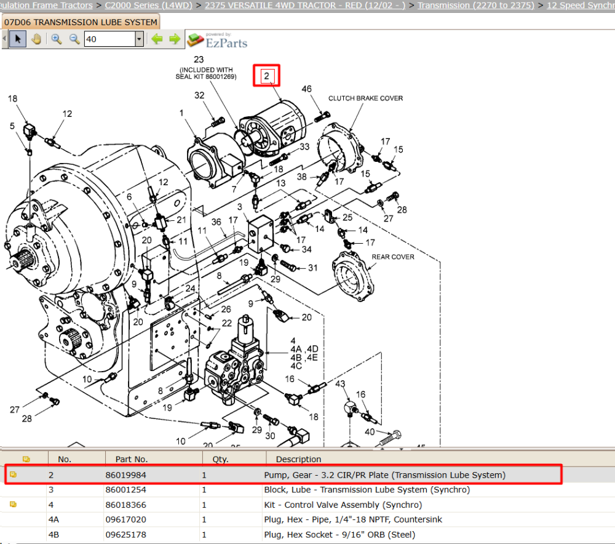The height and width of the screenshot is (544, 615).
Task: Click the zoom value field showing 40
Action: click(x=110, y=39)
